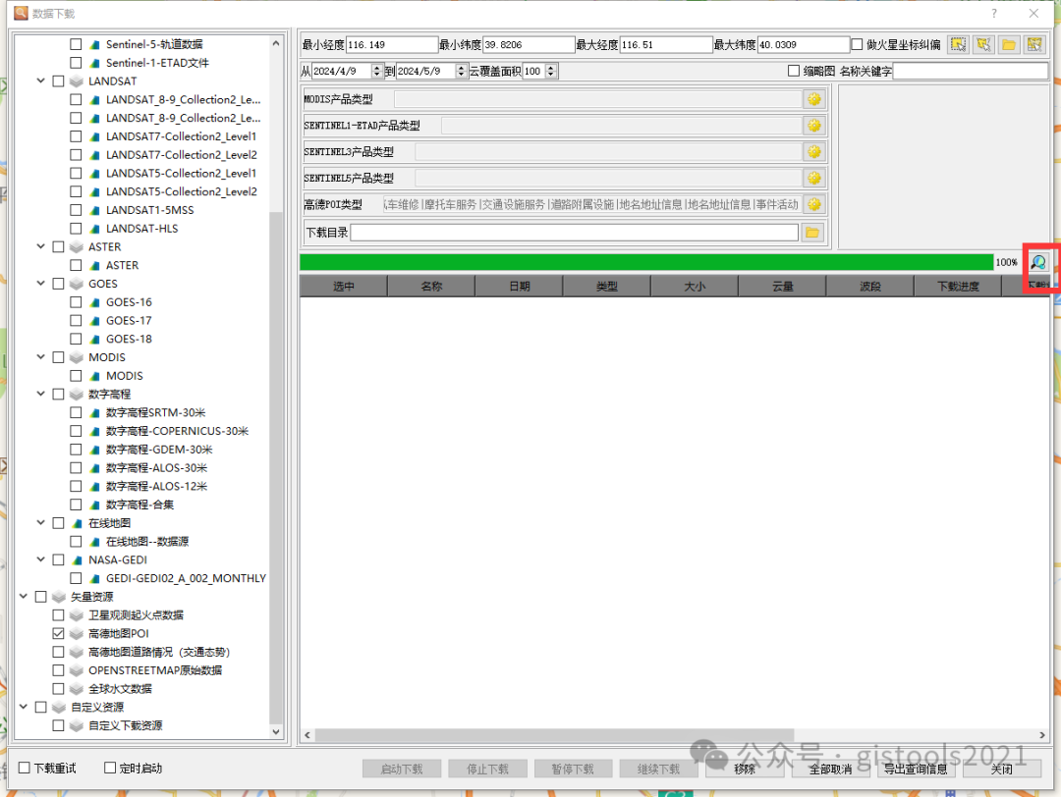1061x797 pixels.
Task: Sort by 名称 column header
Action: click(x=431, y=287)
